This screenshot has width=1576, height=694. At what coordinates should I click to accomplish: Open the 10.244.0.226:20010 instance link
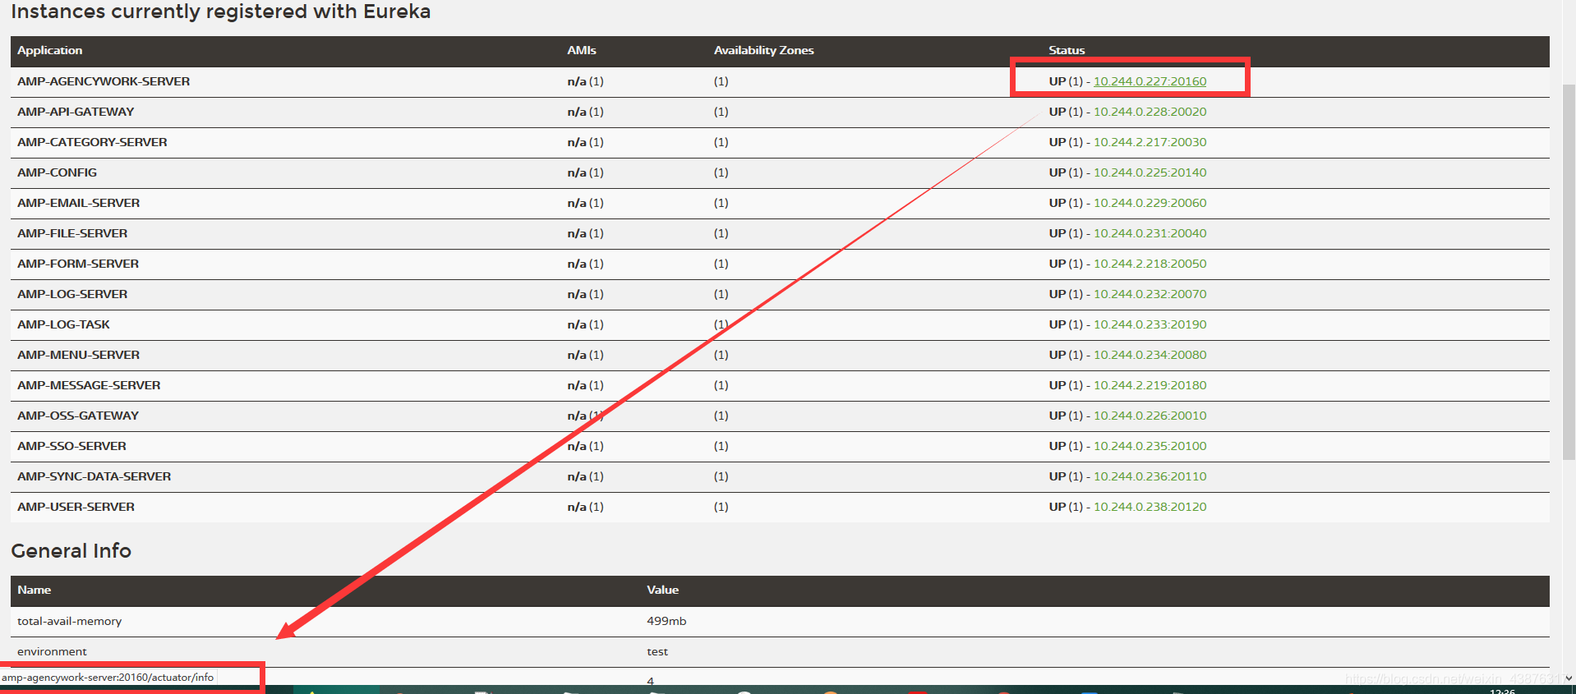(1150, 416)
